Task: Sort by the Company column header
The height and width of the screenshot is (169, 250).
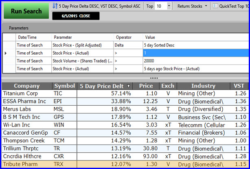Action: pos(27,86)
